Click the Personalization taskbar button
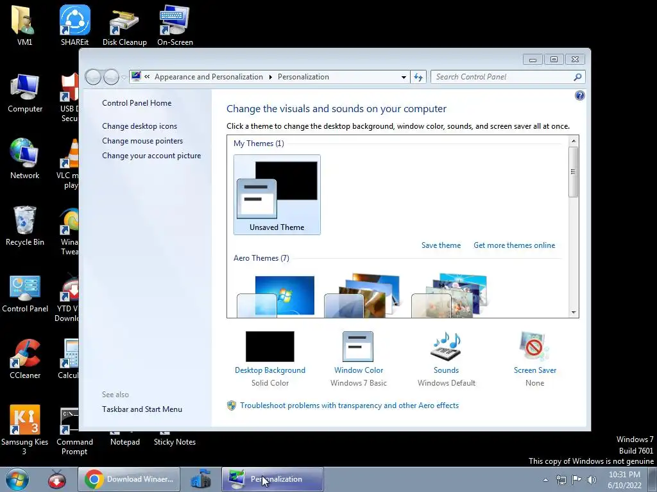Viewport: 657px width, 492px height. tap(272, 479)
